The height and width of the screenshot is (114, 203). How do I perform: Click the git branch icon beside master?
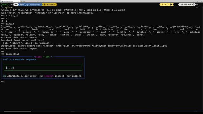[x=45, y=4]
